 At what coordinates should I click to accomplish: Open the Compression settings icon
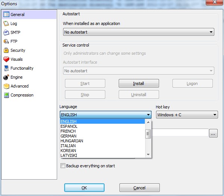(6, 95)
